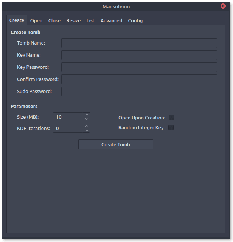Select the List tab
Viewport: 233px width, 242px height.
(90, 20)
